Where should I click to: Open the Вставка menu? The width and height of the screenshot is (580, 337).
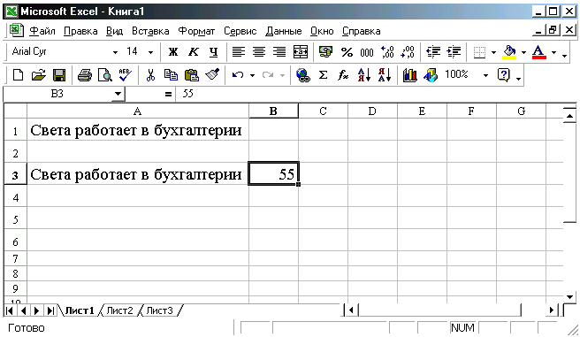click(x=150, y=31)
